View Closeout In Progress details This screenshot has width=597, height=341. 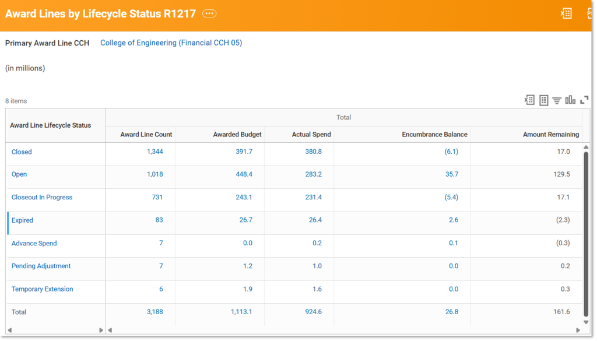(41, 197)
